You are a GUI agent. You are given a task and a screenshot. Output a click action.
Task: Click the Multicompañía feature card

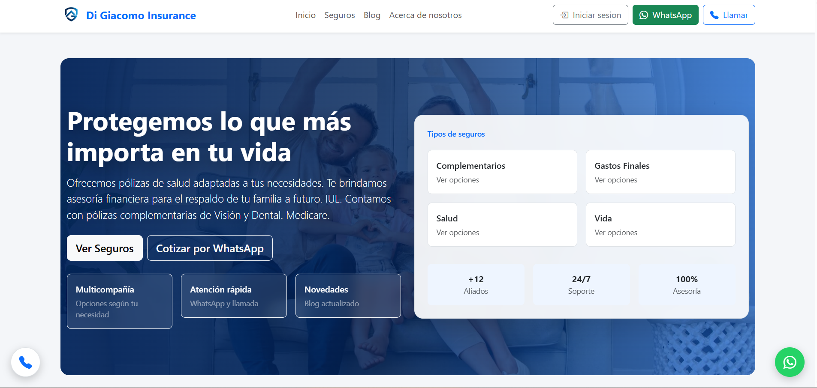point(119,301)
